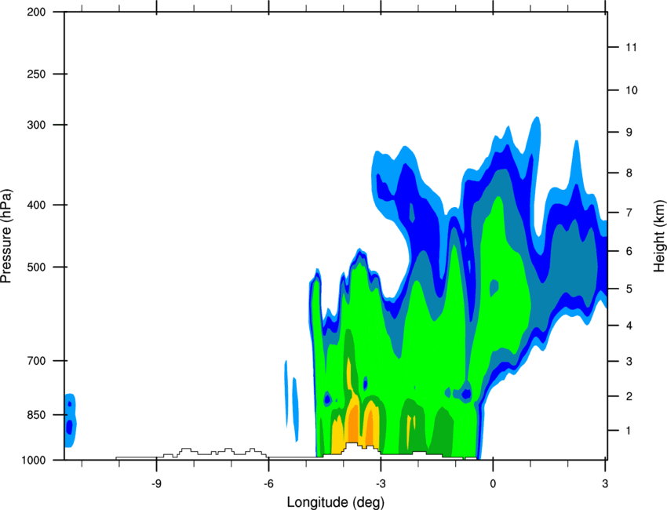Click the 11 km height label
The width and height of the screenshot is (667, 510).
pyautogui.click(x=632, y=47)
